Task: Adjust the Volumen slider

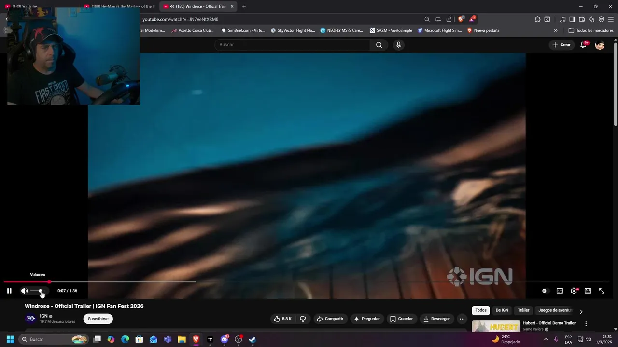Action: point(39,291)
